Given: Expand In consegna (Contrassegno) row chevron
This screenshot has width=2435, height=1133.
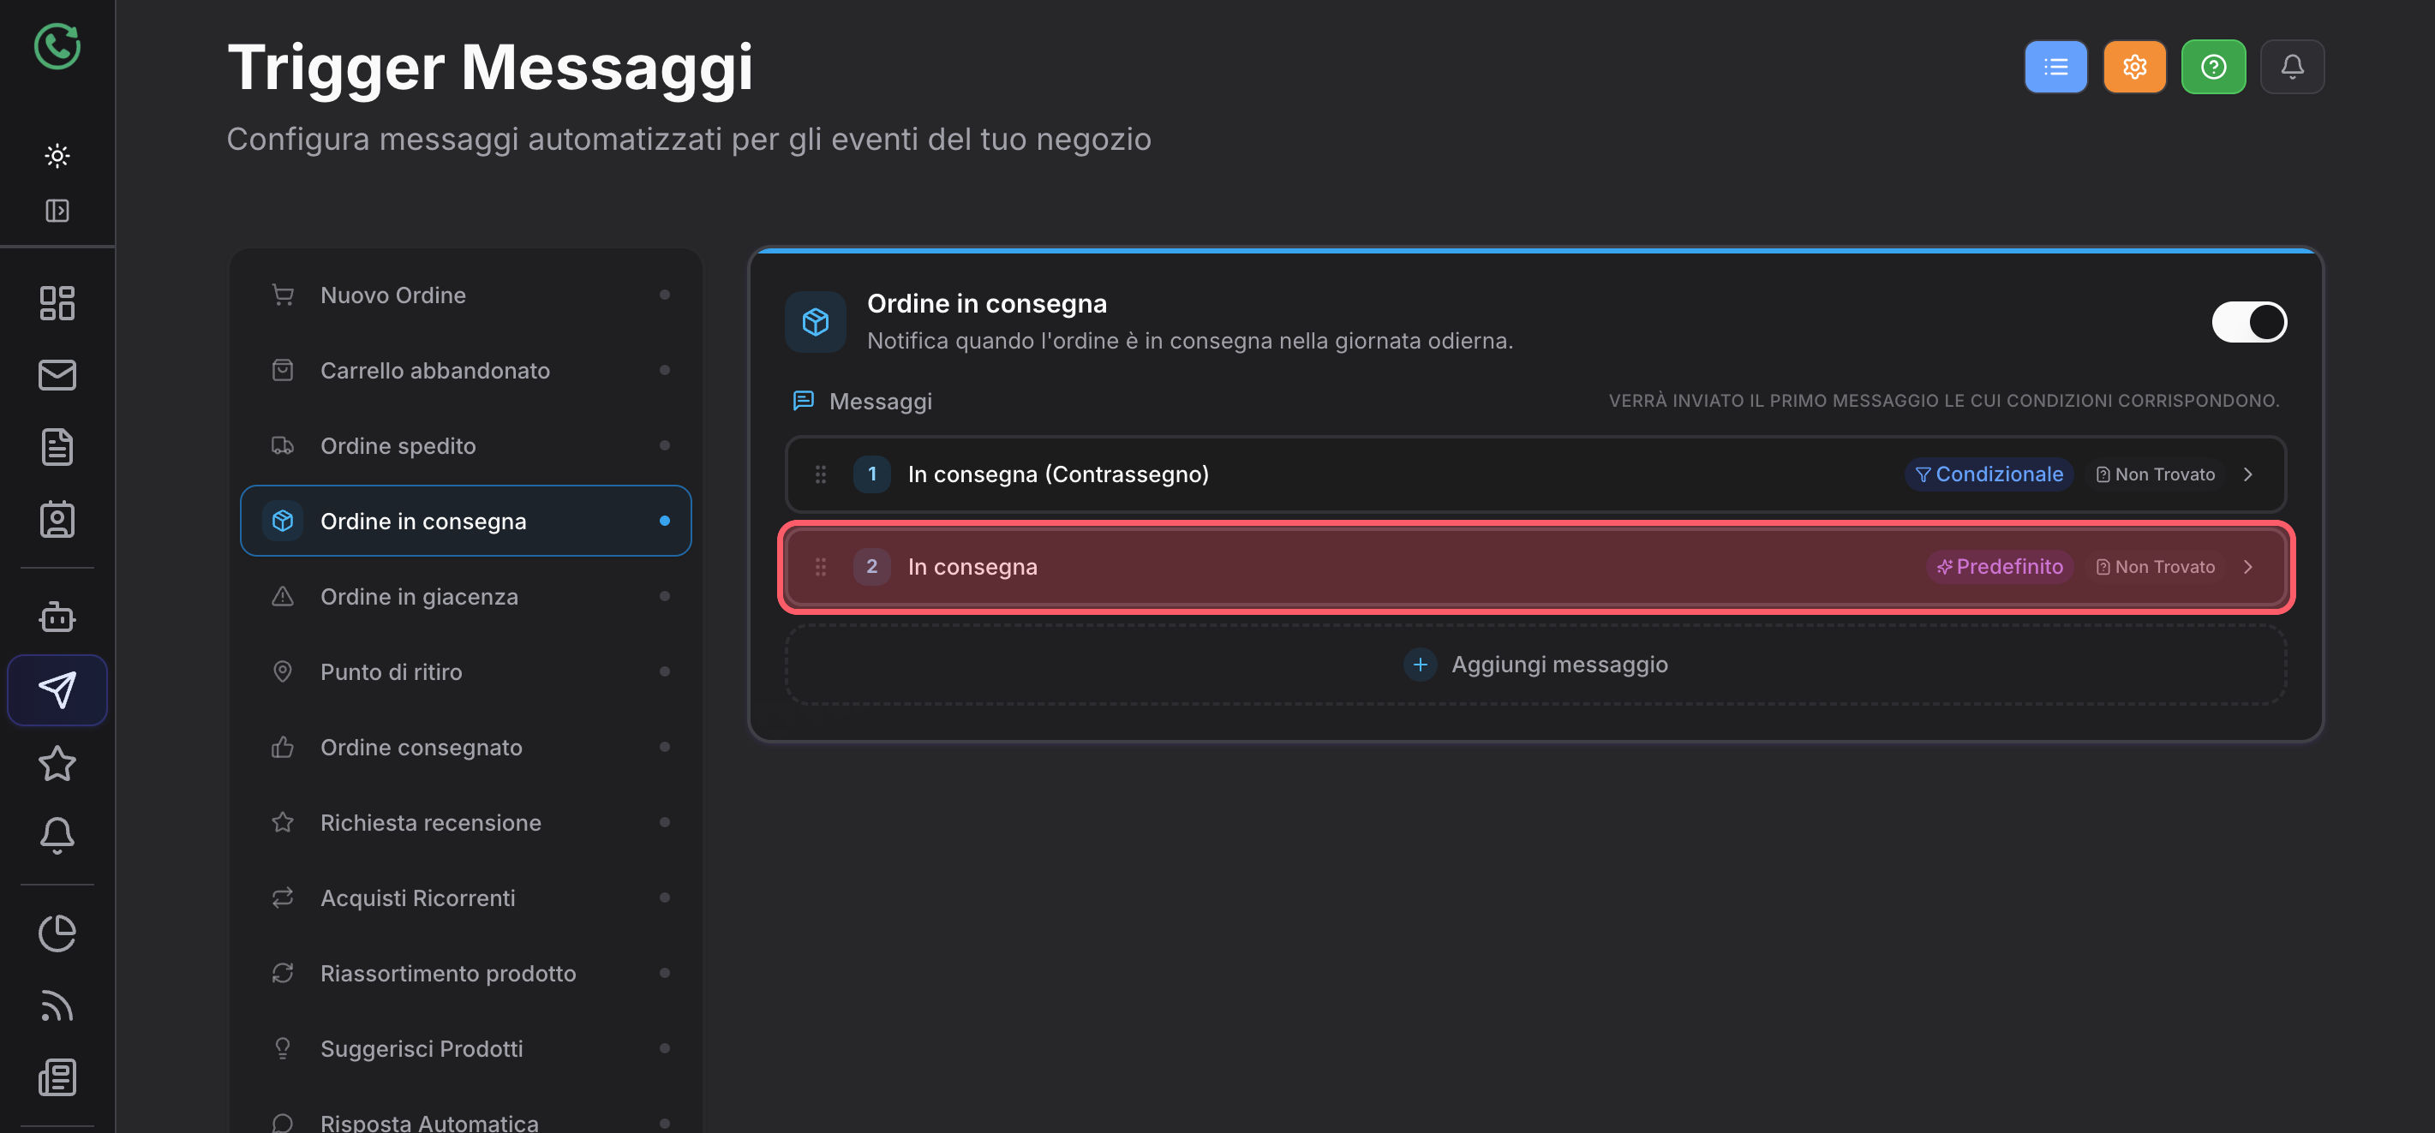Looking at the screenshot, I should [2248, 474].
